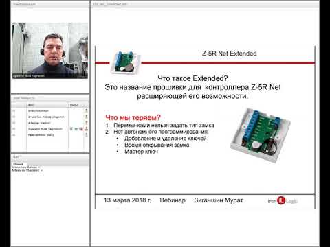Screen dimensions: 330x247
Task: Click the chat panel header
Action: tap(50, 157)
